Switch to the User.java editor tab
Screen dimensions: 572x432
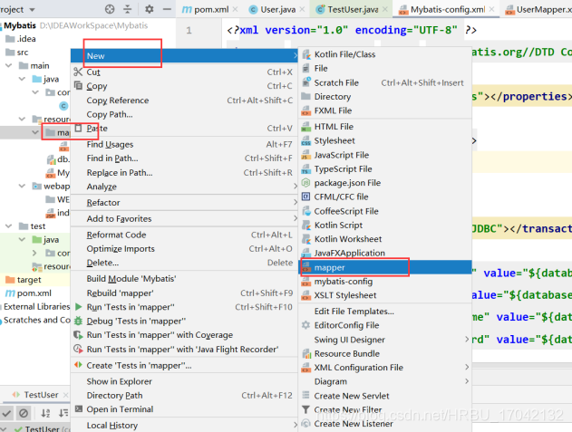(x=276, y=9)
